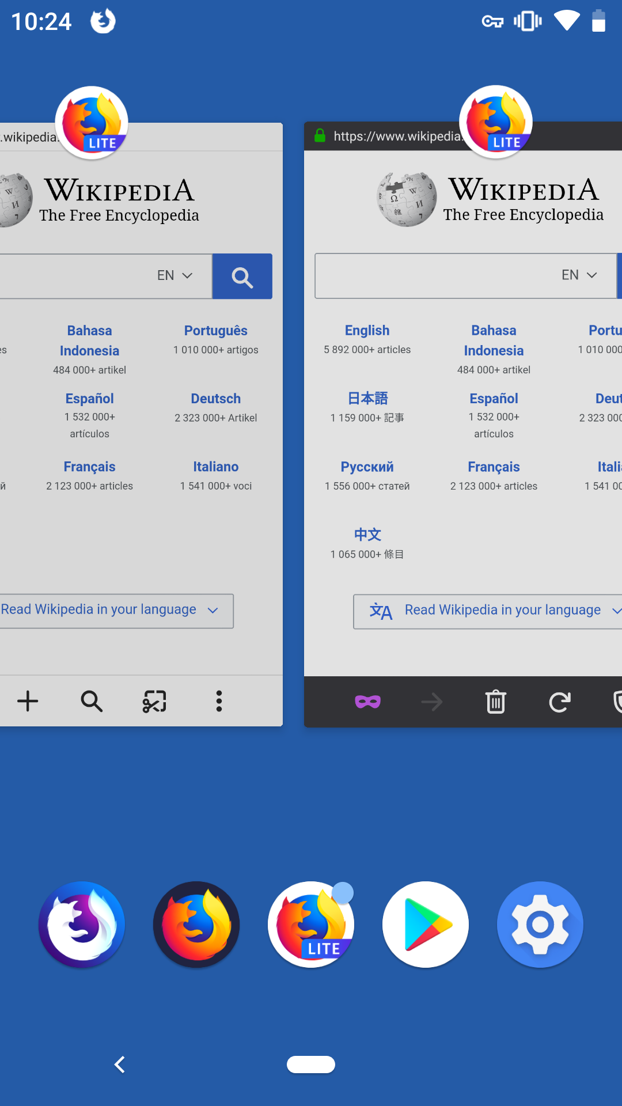Open Firefox Focus from the dock

point(82,925)
